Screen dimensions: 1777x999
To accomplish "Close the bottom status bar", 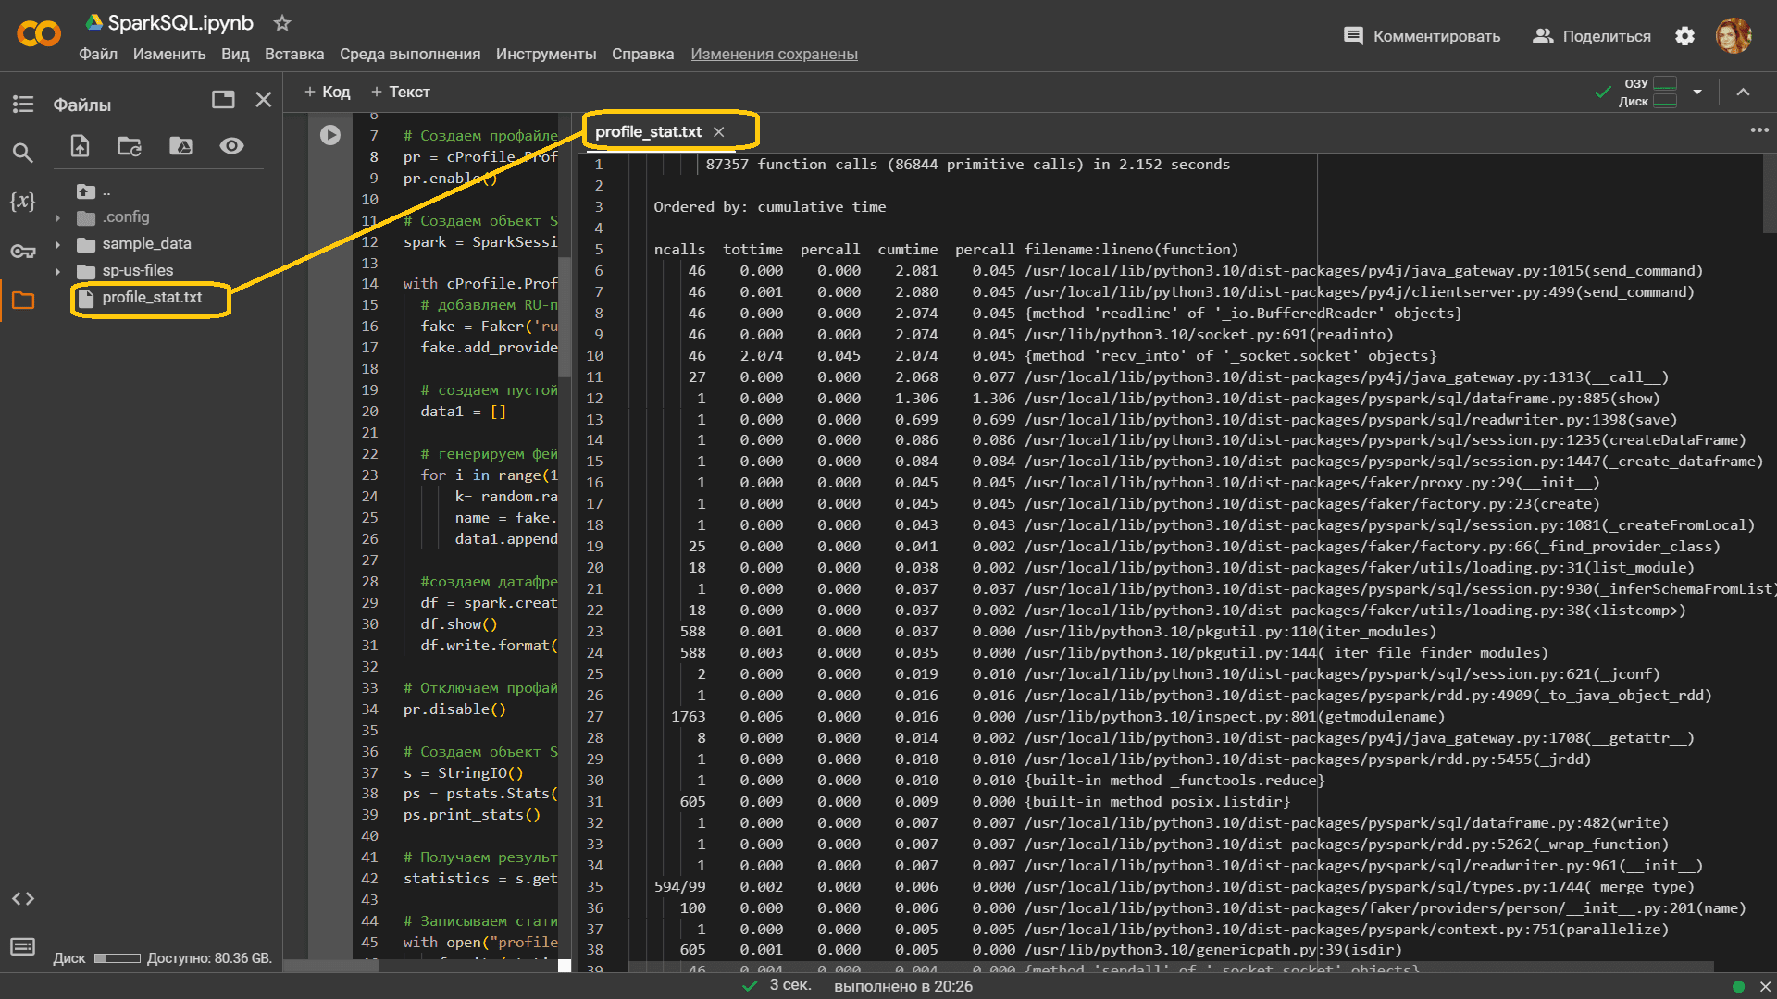I will tap(1765, 986).
